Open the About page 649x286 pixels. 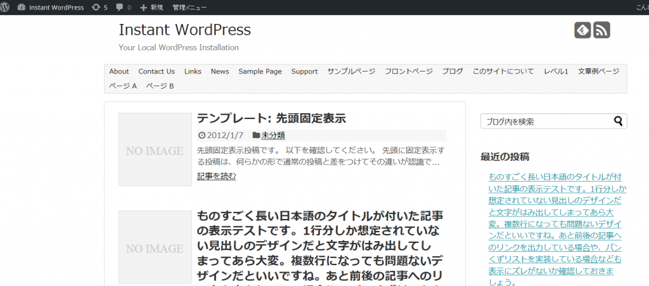(x=119, y=71)
